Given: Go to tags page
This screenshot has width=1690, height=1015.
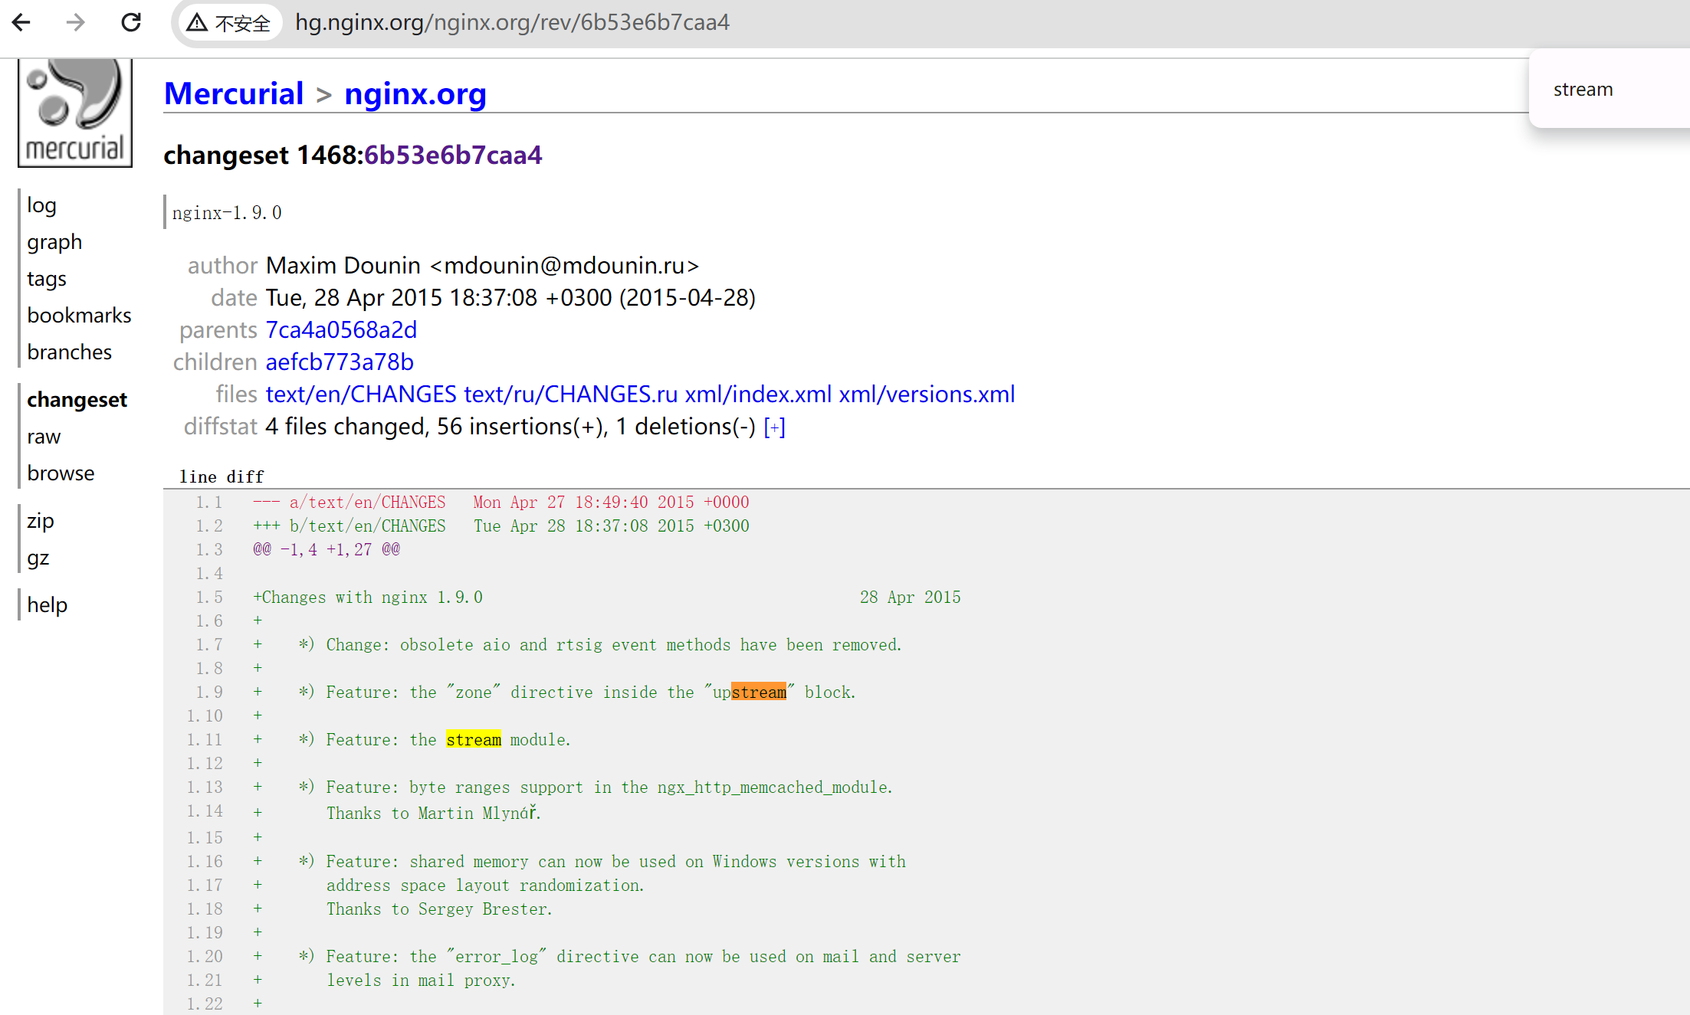Looking at the screenshot, I should tap(47, 278).
